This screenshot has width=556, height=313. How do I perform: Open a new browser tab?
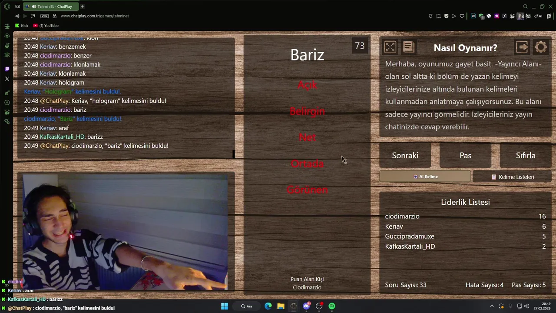click(x=82, y=7)
